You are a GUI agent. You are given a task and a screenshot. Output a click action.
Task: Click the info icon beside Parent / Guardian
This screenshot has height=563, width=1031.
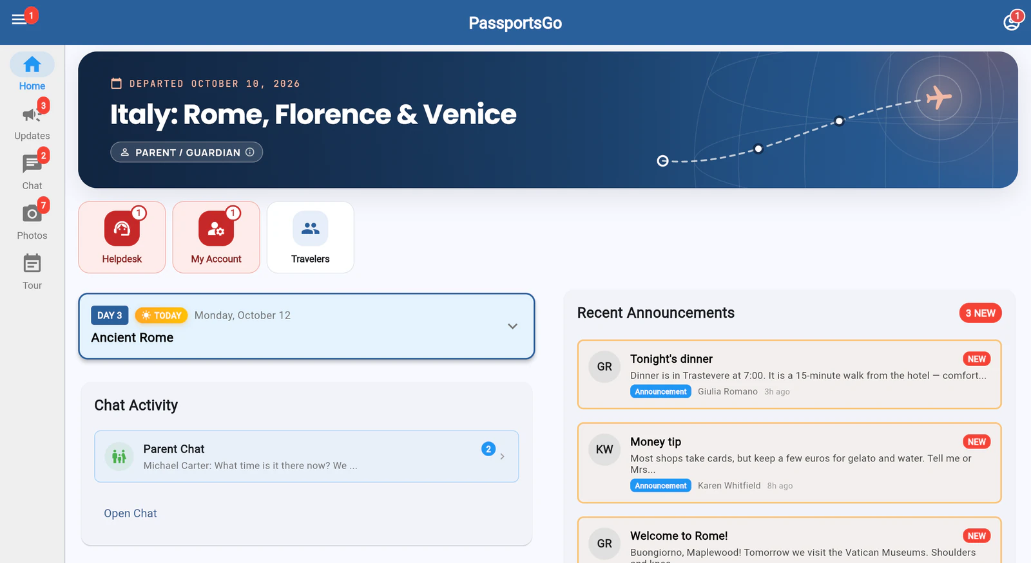(250, 152)
